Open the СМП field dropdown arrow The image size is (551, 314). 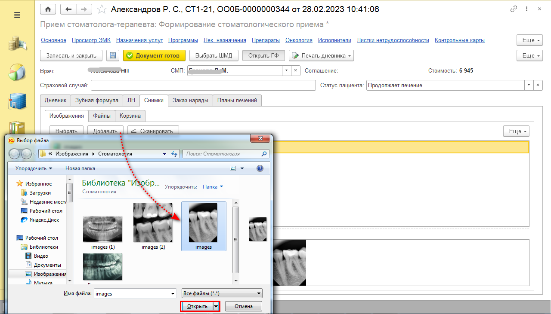pos(287,70)
